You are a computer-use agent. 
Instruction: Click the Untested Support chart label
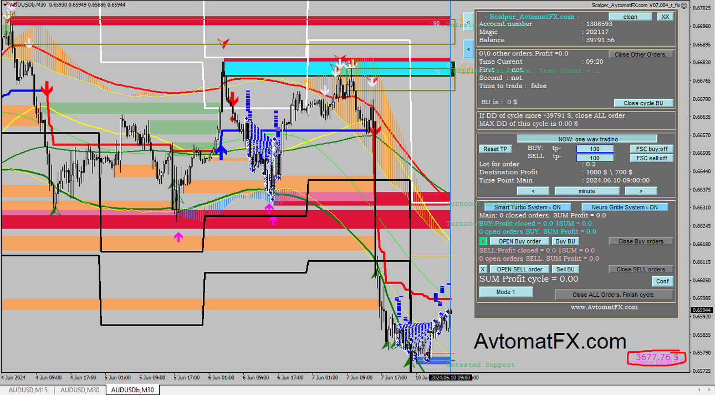click(x=481, y=365)
